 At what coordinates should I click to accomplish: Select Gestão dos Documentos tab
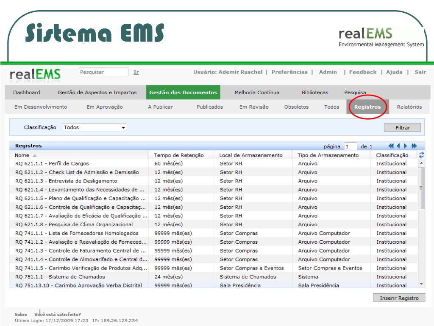[183, 93]
